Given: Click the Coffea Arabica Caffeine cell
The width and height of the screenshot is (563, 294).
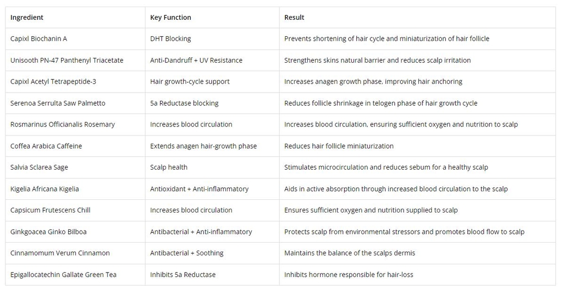Looking at the screenshot, I should (x=46, y=146).
